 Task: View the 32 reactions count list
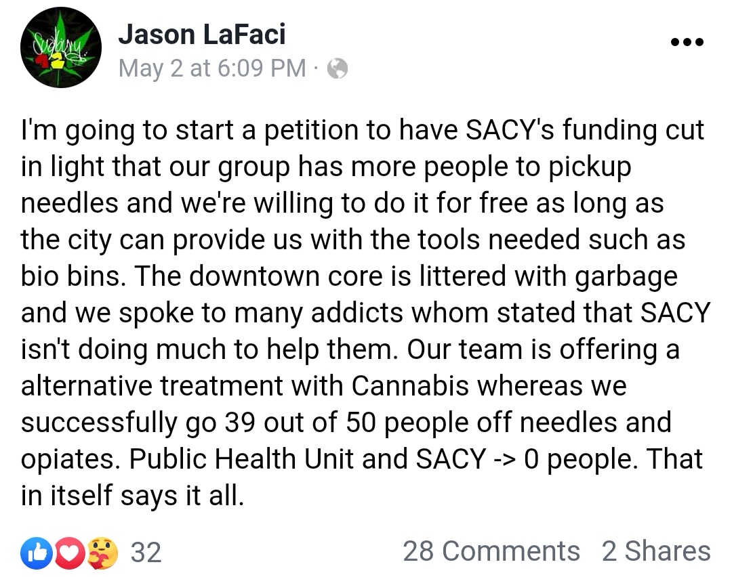coord(146,553)
